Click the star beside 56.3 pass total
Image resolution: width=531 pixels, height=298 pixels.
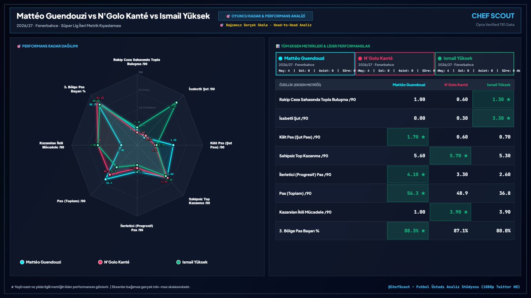coord(423,193)
